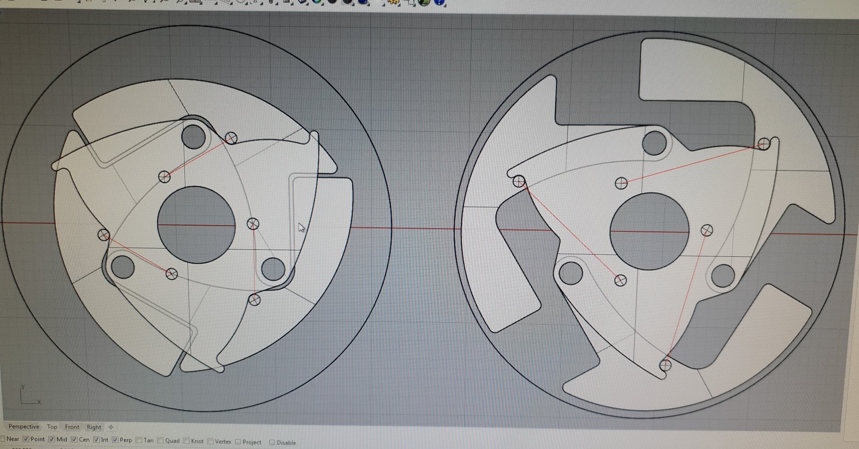
Task: Enable the Quad object snap
Action: coord(160,440)
